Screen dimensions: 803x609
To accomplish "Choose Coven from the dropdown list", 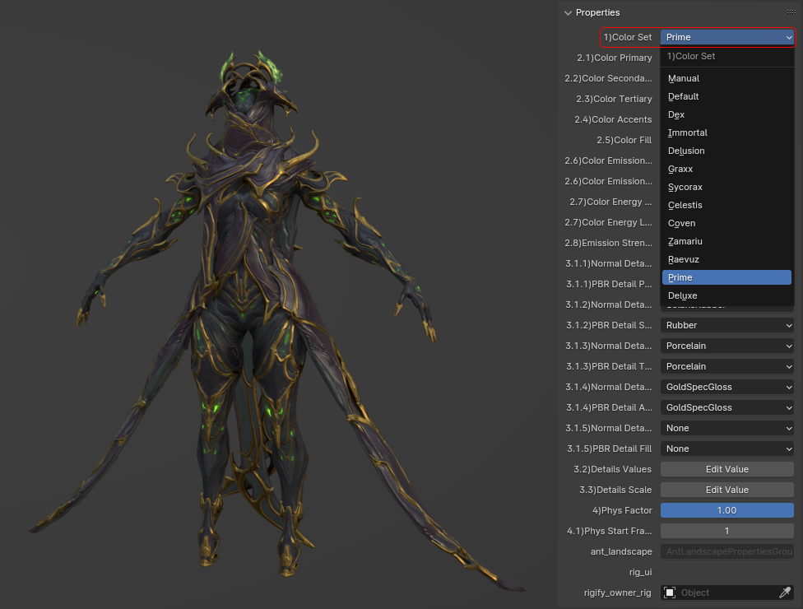I will tap(726, 223).
